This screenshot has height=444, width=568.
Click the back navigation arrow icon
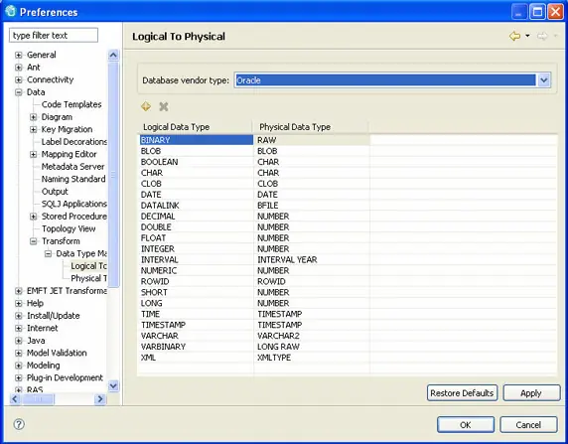coord(514,36)
